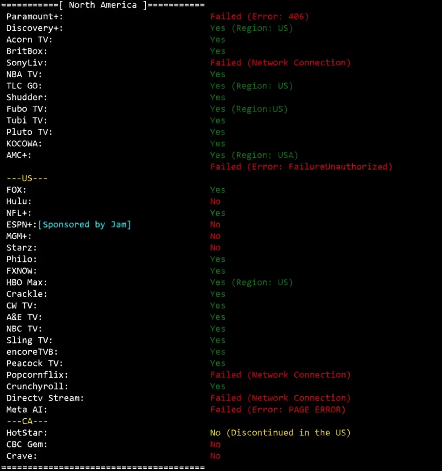Click the KOCOWA service label
The image size is (442, 471).
coord(24,144)
